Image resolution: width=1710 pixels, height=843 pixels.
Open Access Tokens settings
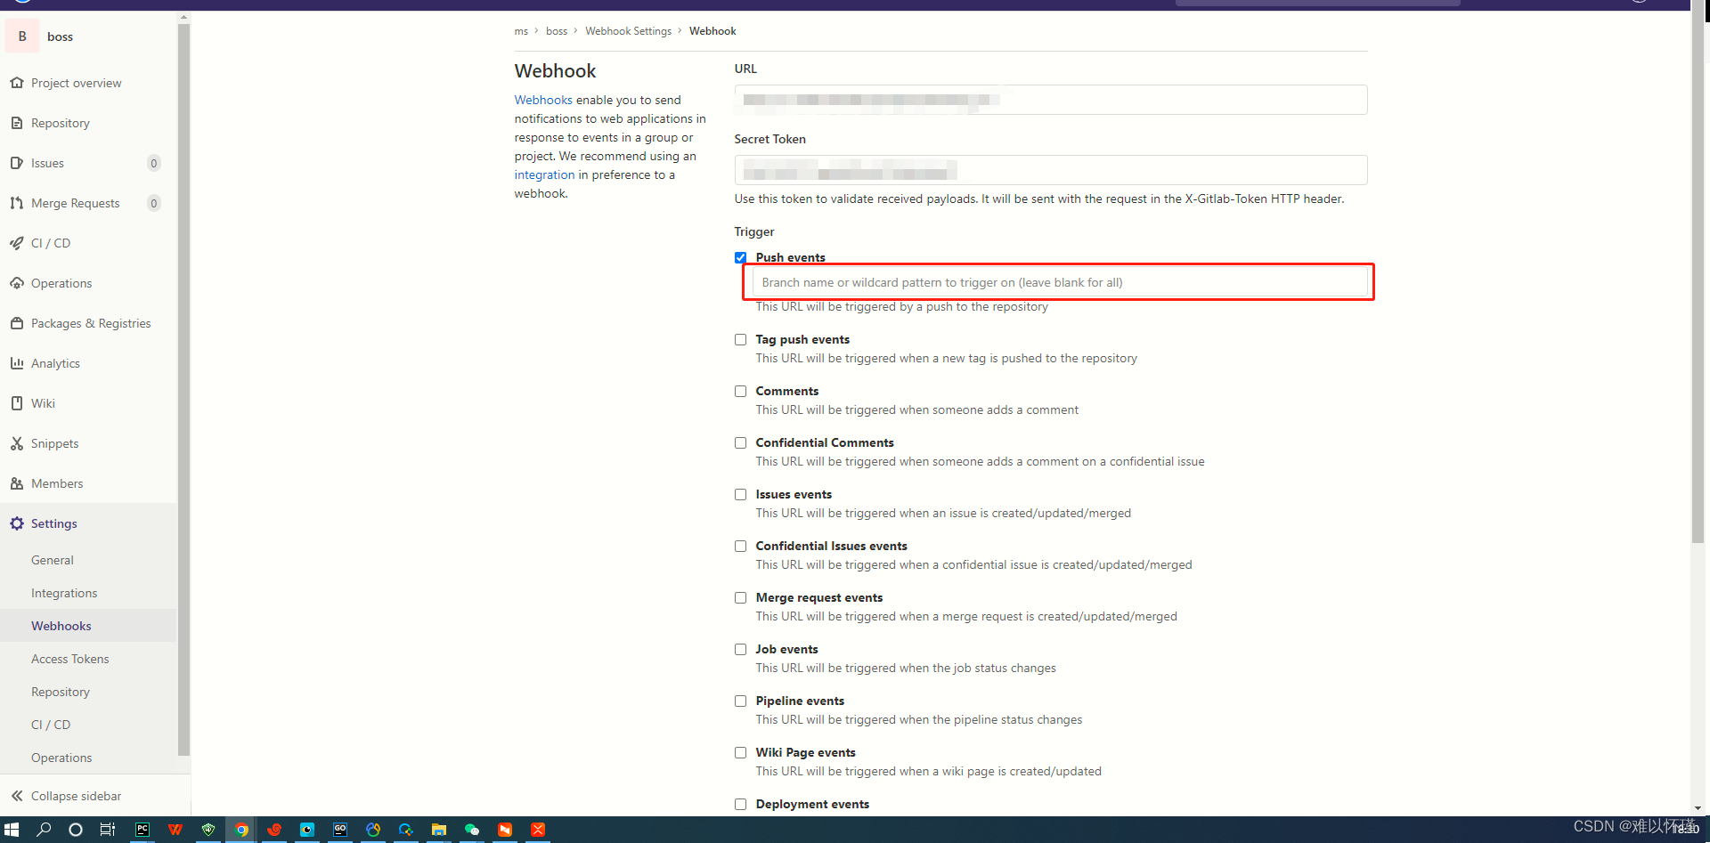point(69,658)
